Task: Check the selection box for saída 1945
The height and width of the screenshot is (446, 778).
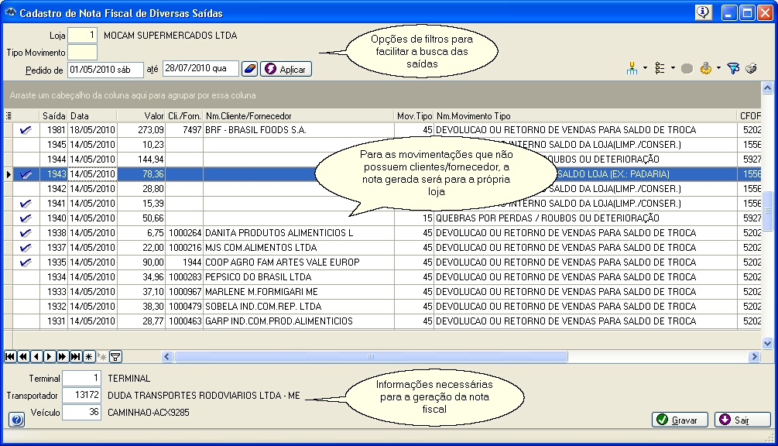Action: click(26, 144)
